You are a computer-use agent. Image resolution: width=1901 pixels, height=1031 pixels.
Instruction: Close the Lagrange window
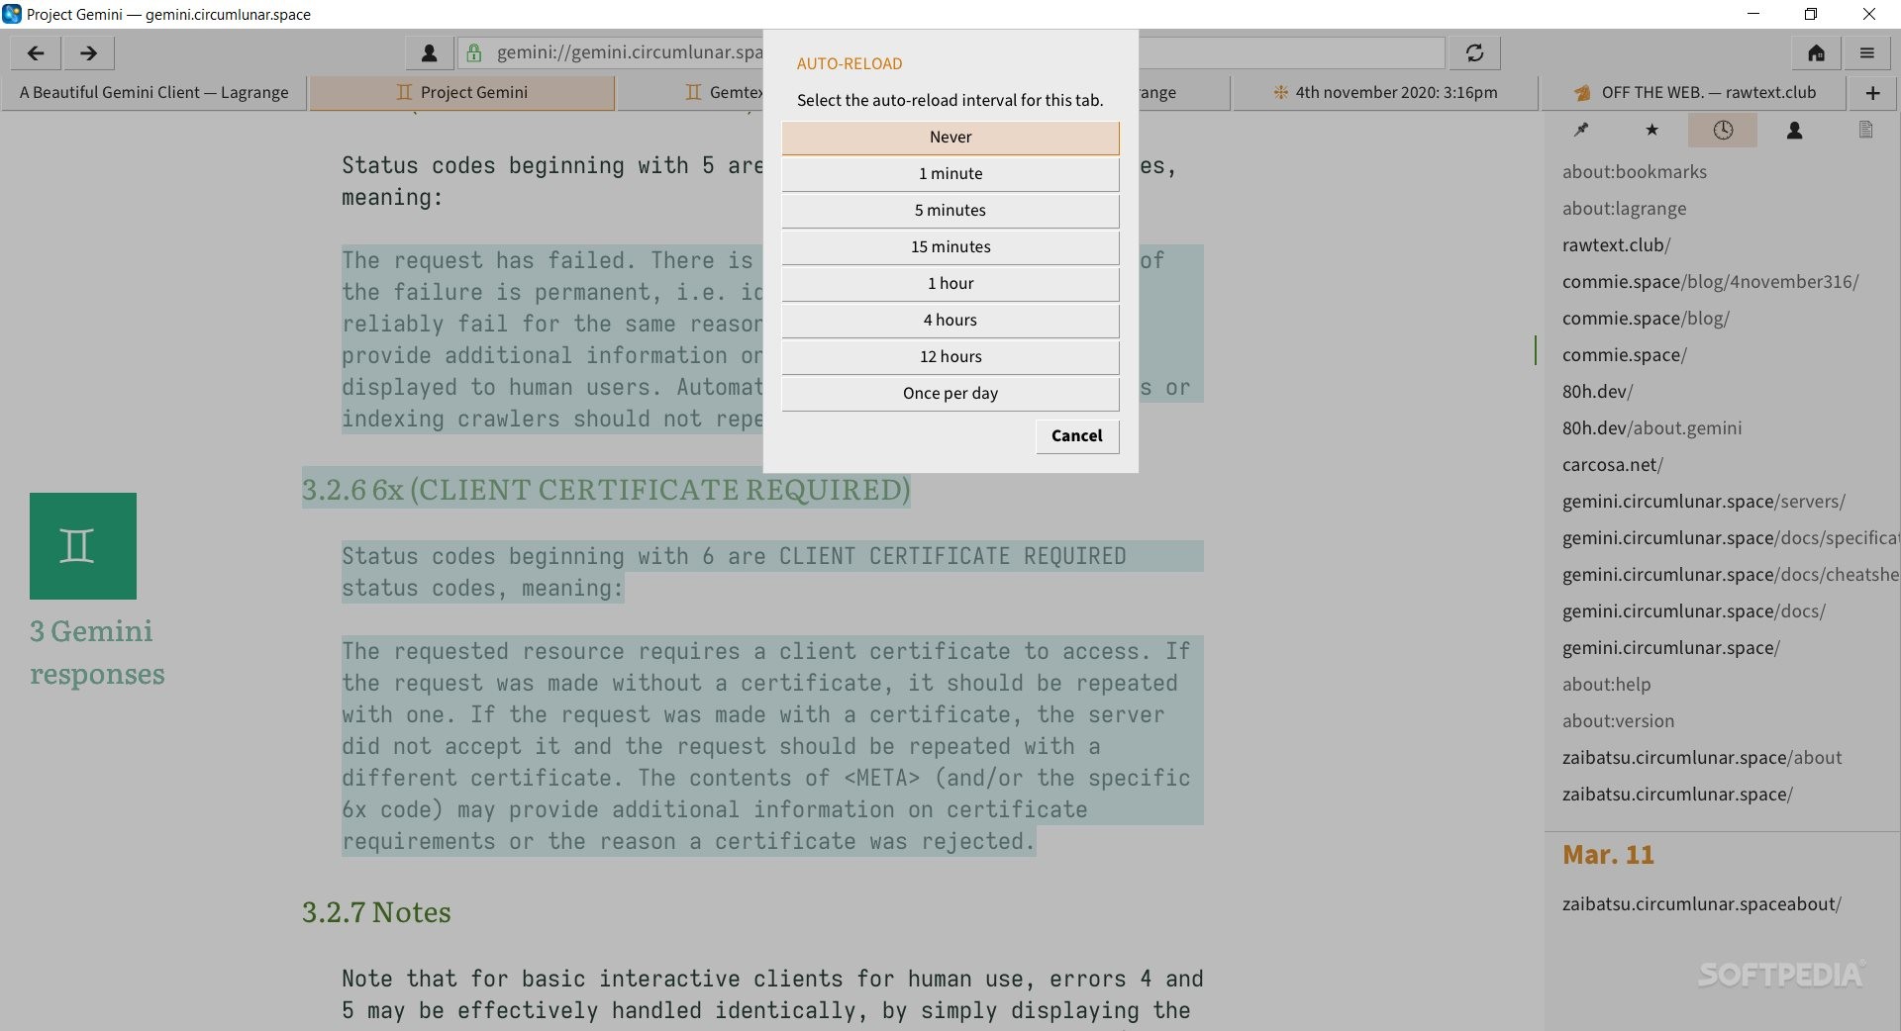pos(1869,14)
